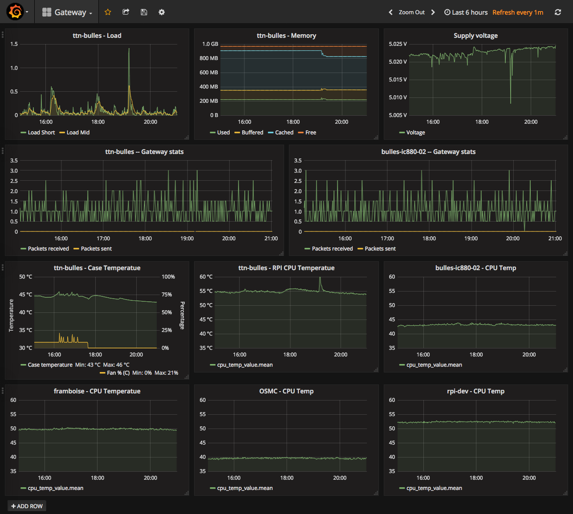Open the Grafana logo main menu
573x514 pixels.
click(x=17, y=12)
